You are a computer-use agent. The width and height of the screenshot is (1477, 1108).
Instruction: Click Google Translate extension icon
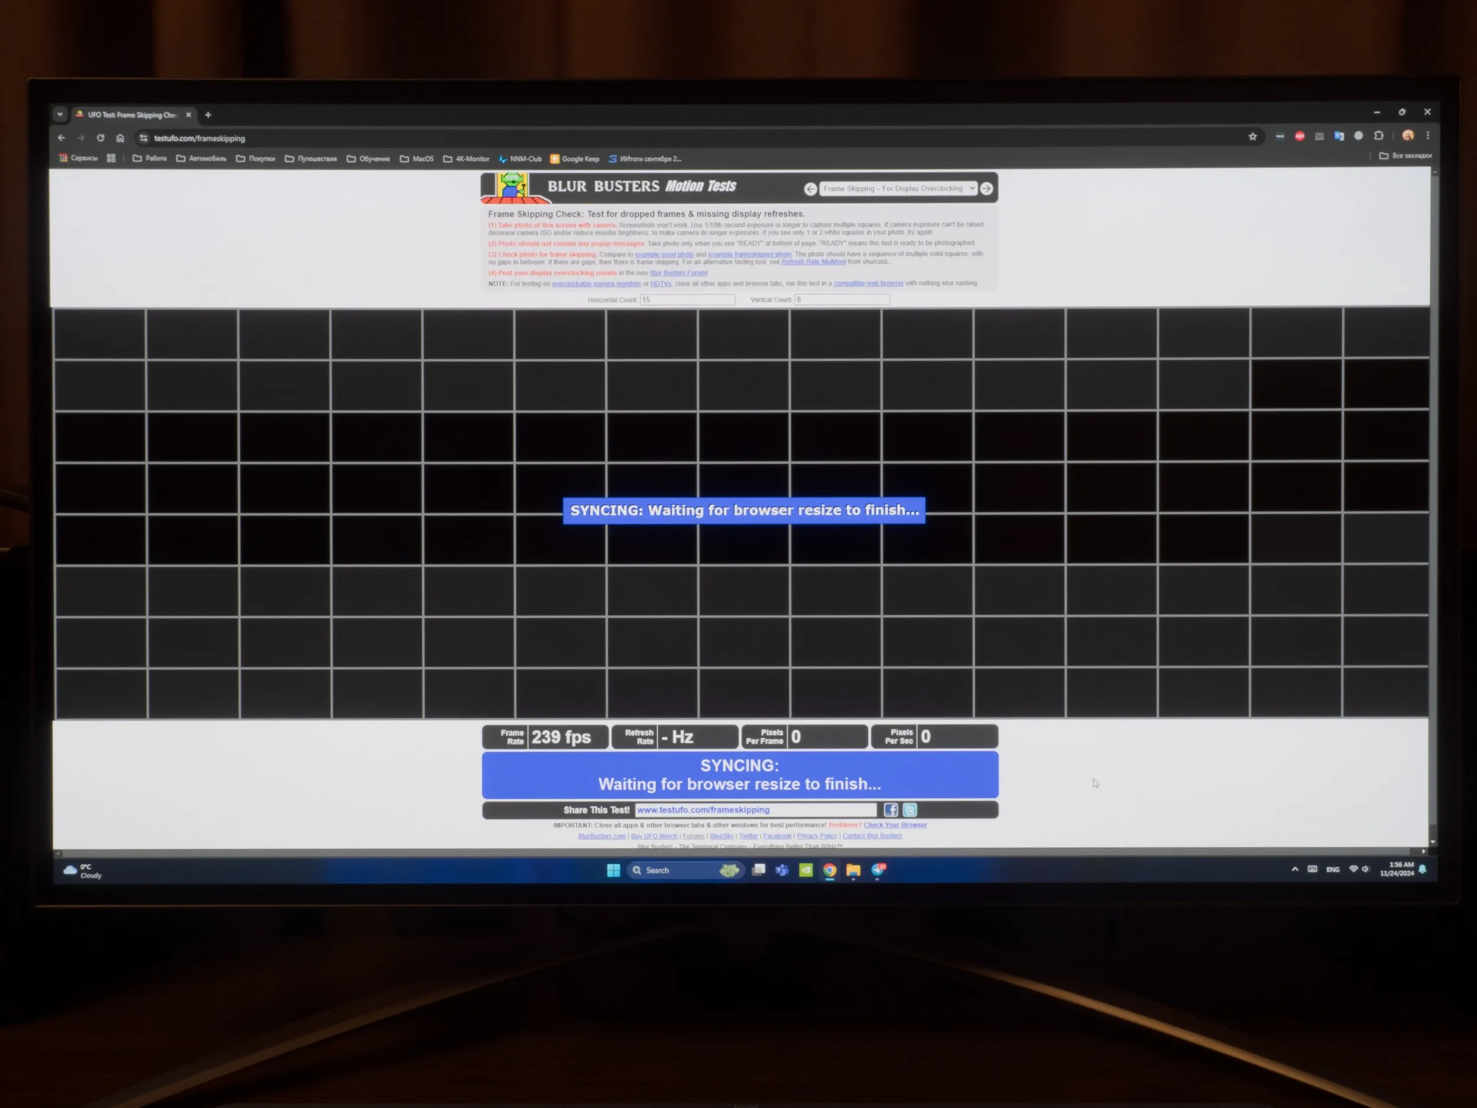pyautogui.click(x=1339, y=137)
